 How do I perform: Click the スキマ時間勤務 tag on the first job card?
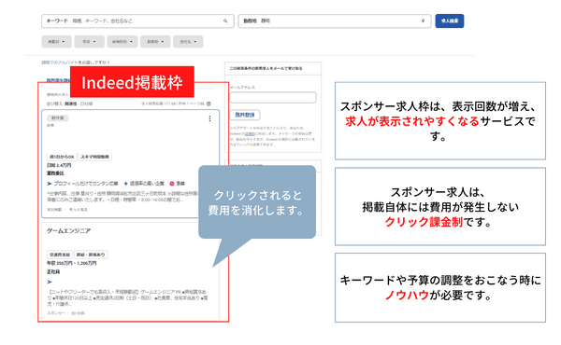tap(94, 157)
